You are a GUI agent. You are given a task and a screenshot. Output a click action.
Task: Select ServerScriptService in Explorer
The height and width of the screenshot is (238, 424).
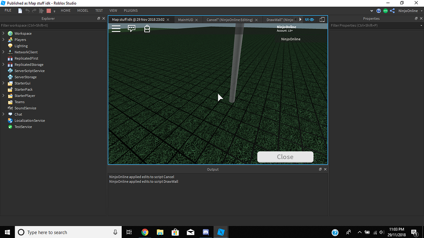[x=29, y=71]
